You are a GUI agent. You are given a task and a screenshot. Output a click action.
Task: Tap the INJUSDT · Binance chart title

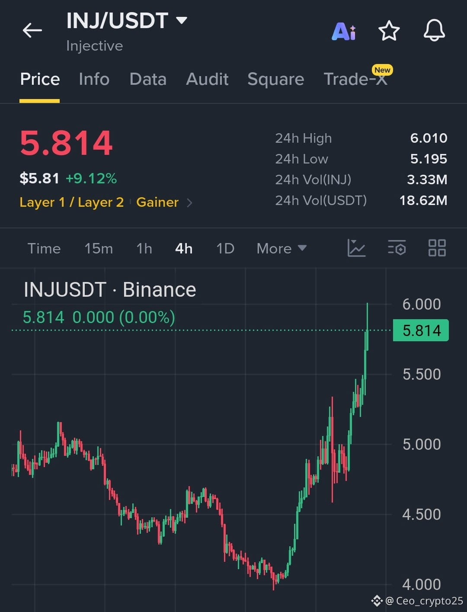110,290
